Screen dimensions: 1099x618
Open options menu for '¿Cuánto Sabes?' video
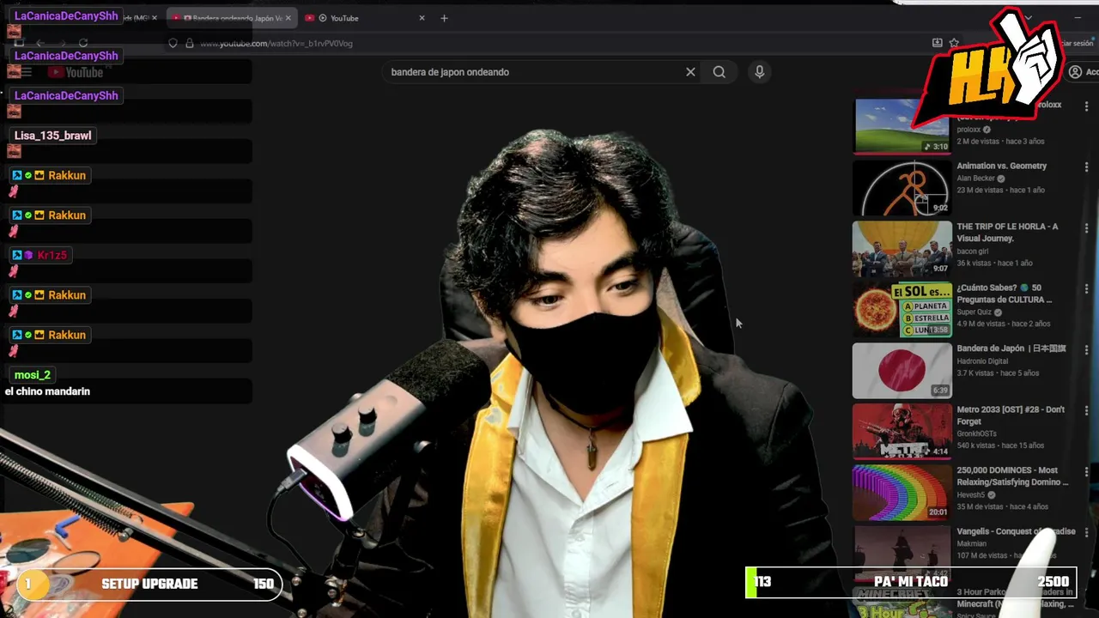coord(1086,288)
